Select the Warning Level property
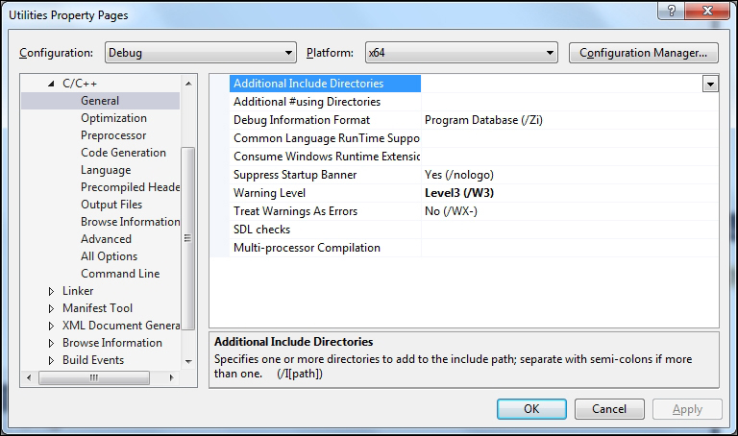 (x=325, y=193)
